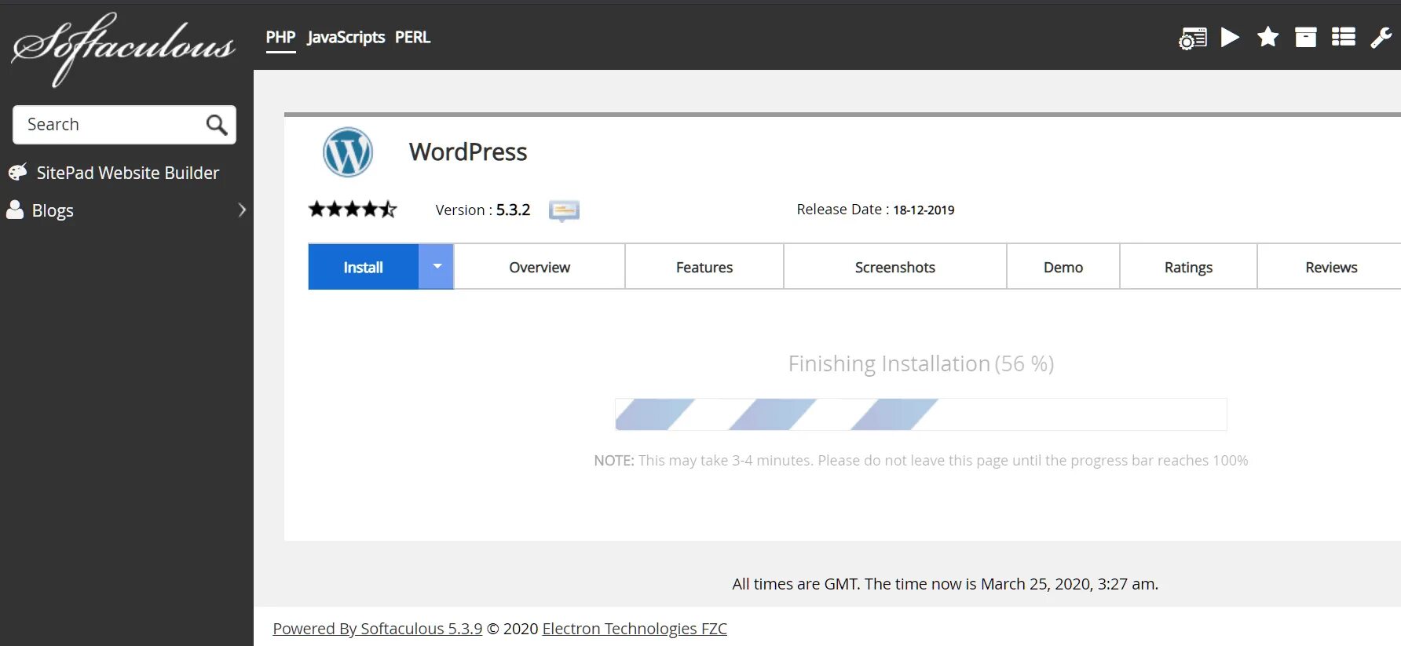Click the installation progress bar
The image size is (1401, 646).
[x=920, y=414]
